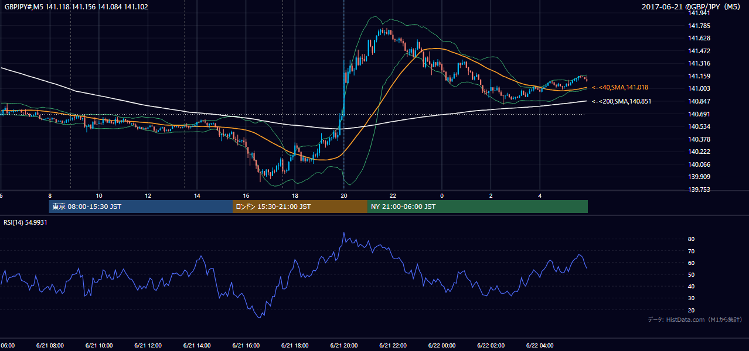Click the 6/21 20:00 date axis label
The height and width of the screenshot is (351, 749).
(343, 345)
